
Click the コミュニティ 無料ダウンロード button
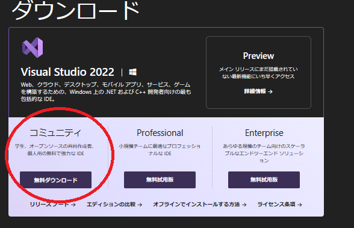(56, 180)
